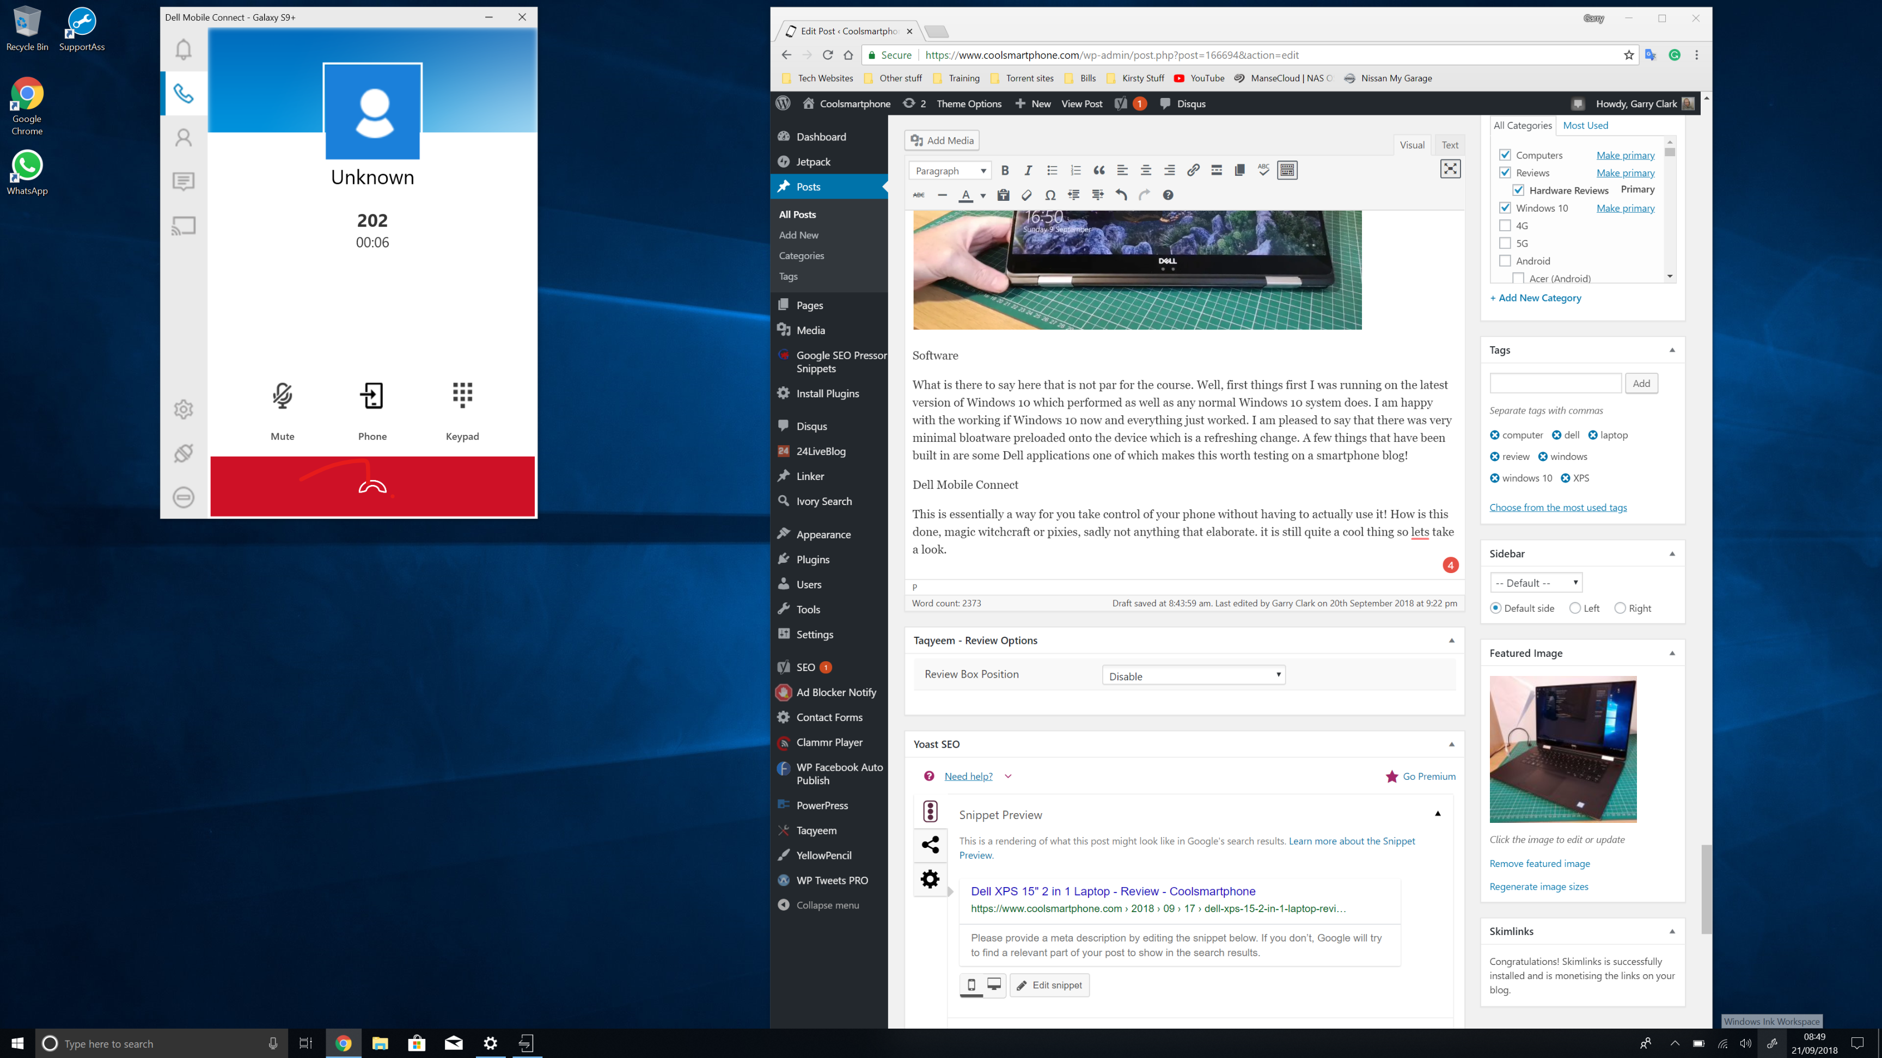Undo last edit in the editor
This screenshot has height=1058, width=1882.
pos(1121,195)
